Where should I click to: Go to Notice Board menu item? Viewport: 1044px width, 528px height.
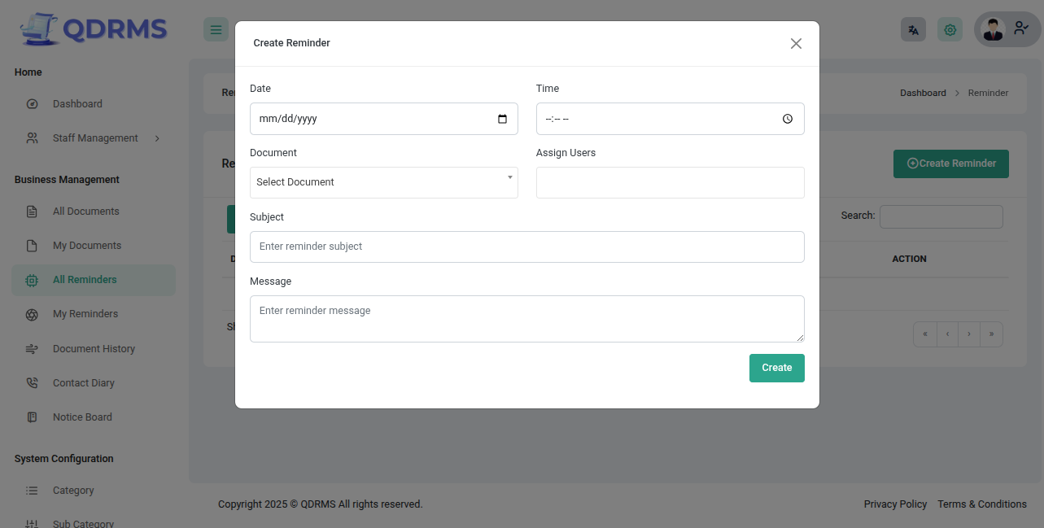point(82,417)
